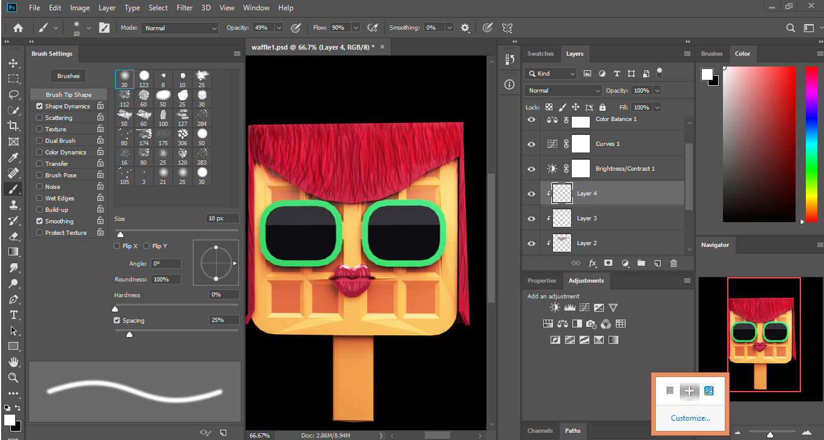Expand the layer Opacity dropdown
This screenshot has width=824, height=440.
point(658,90)
